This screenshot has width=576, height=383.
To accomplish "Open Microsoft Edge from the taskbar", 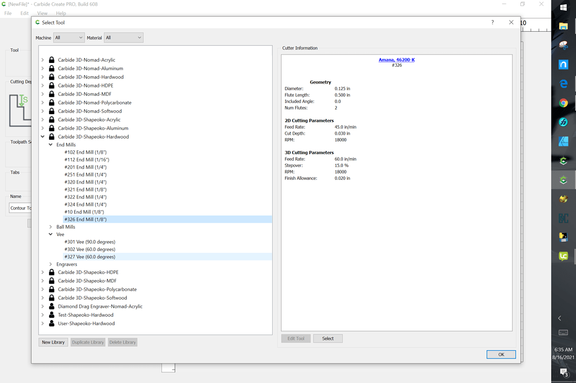I will 563,84.
